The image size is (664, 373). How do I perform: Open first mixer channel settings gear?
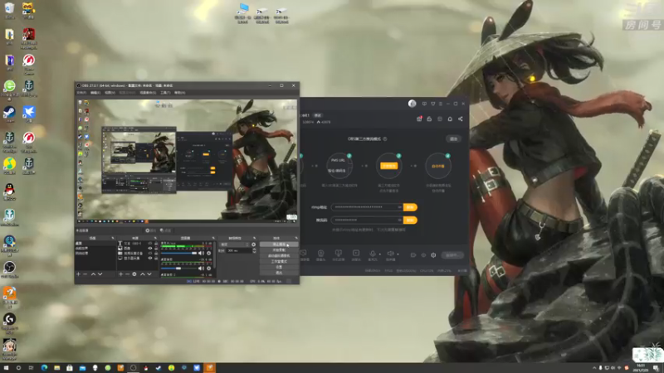pyautogui.click(x=209, y=253)
